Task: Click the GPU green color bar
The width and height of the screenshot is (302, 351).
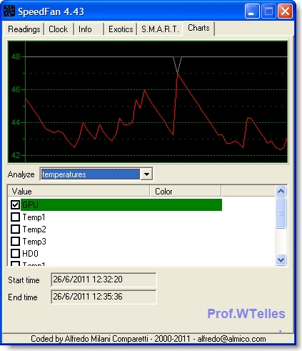Action: [x=121, y=205]
